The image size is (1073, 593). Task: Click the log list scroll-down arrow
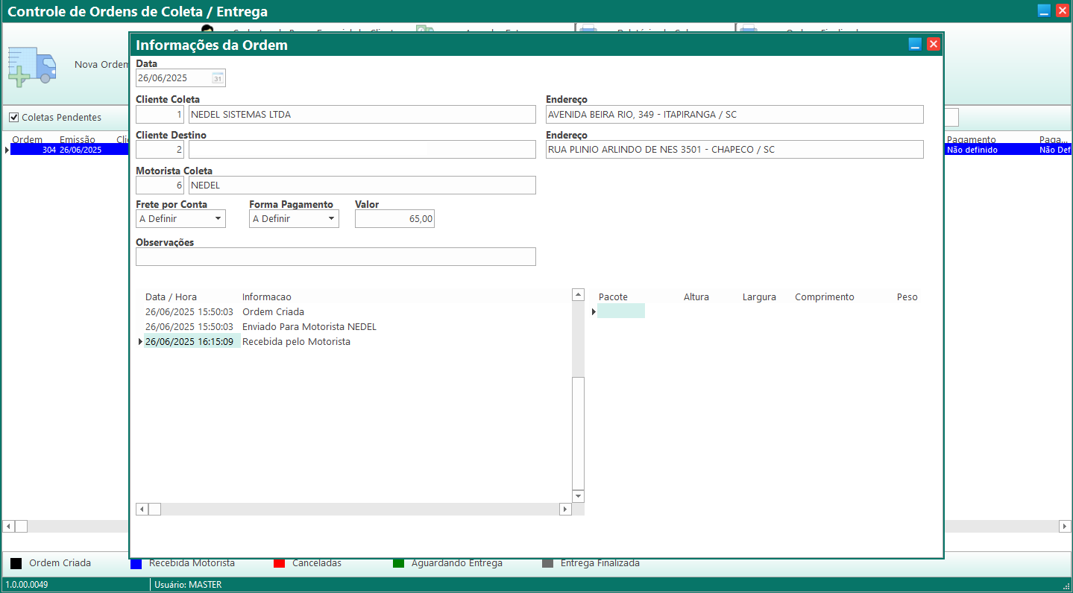[578, 496]
